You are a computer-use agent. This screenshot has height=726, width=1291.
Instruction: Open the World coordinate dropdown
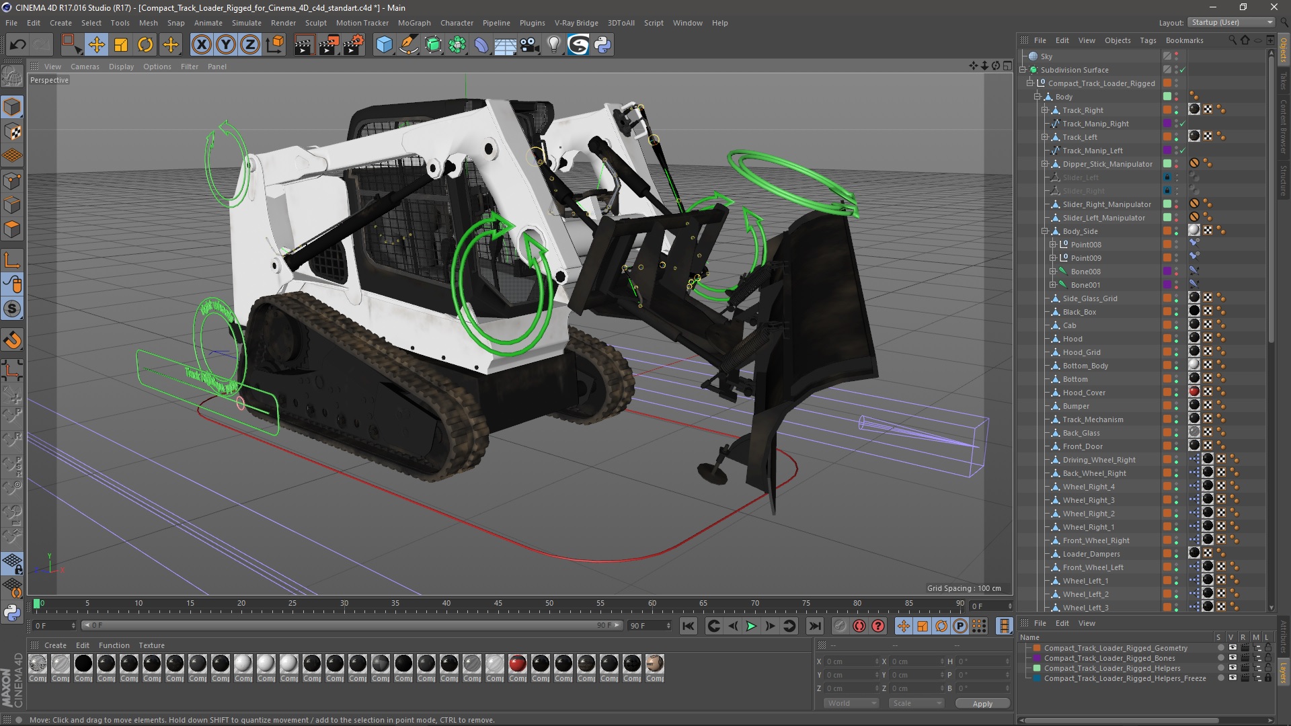coord(851,703)
